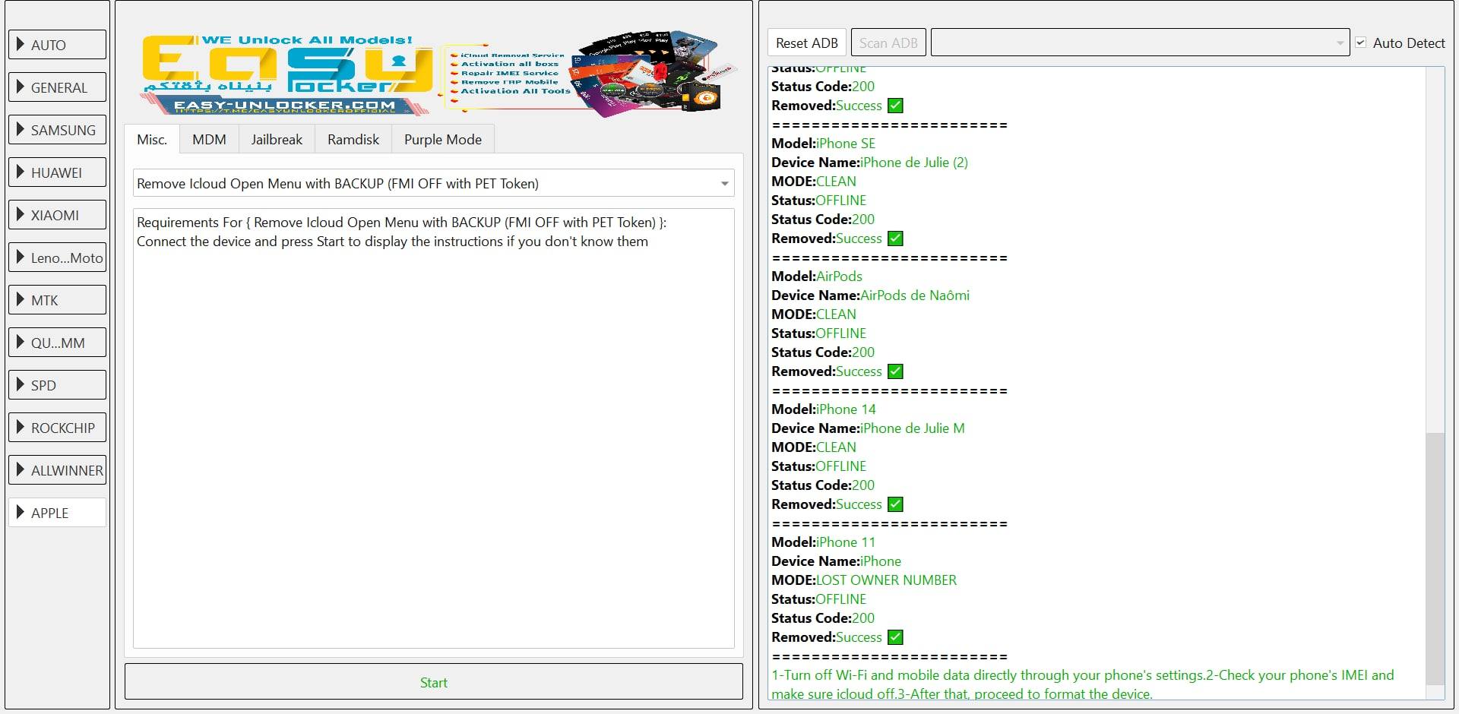Switch to the MDM tab

pos(209,140)
